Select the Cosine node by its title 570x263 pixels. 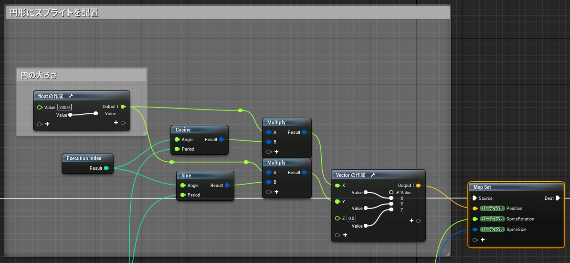point(183,130)
